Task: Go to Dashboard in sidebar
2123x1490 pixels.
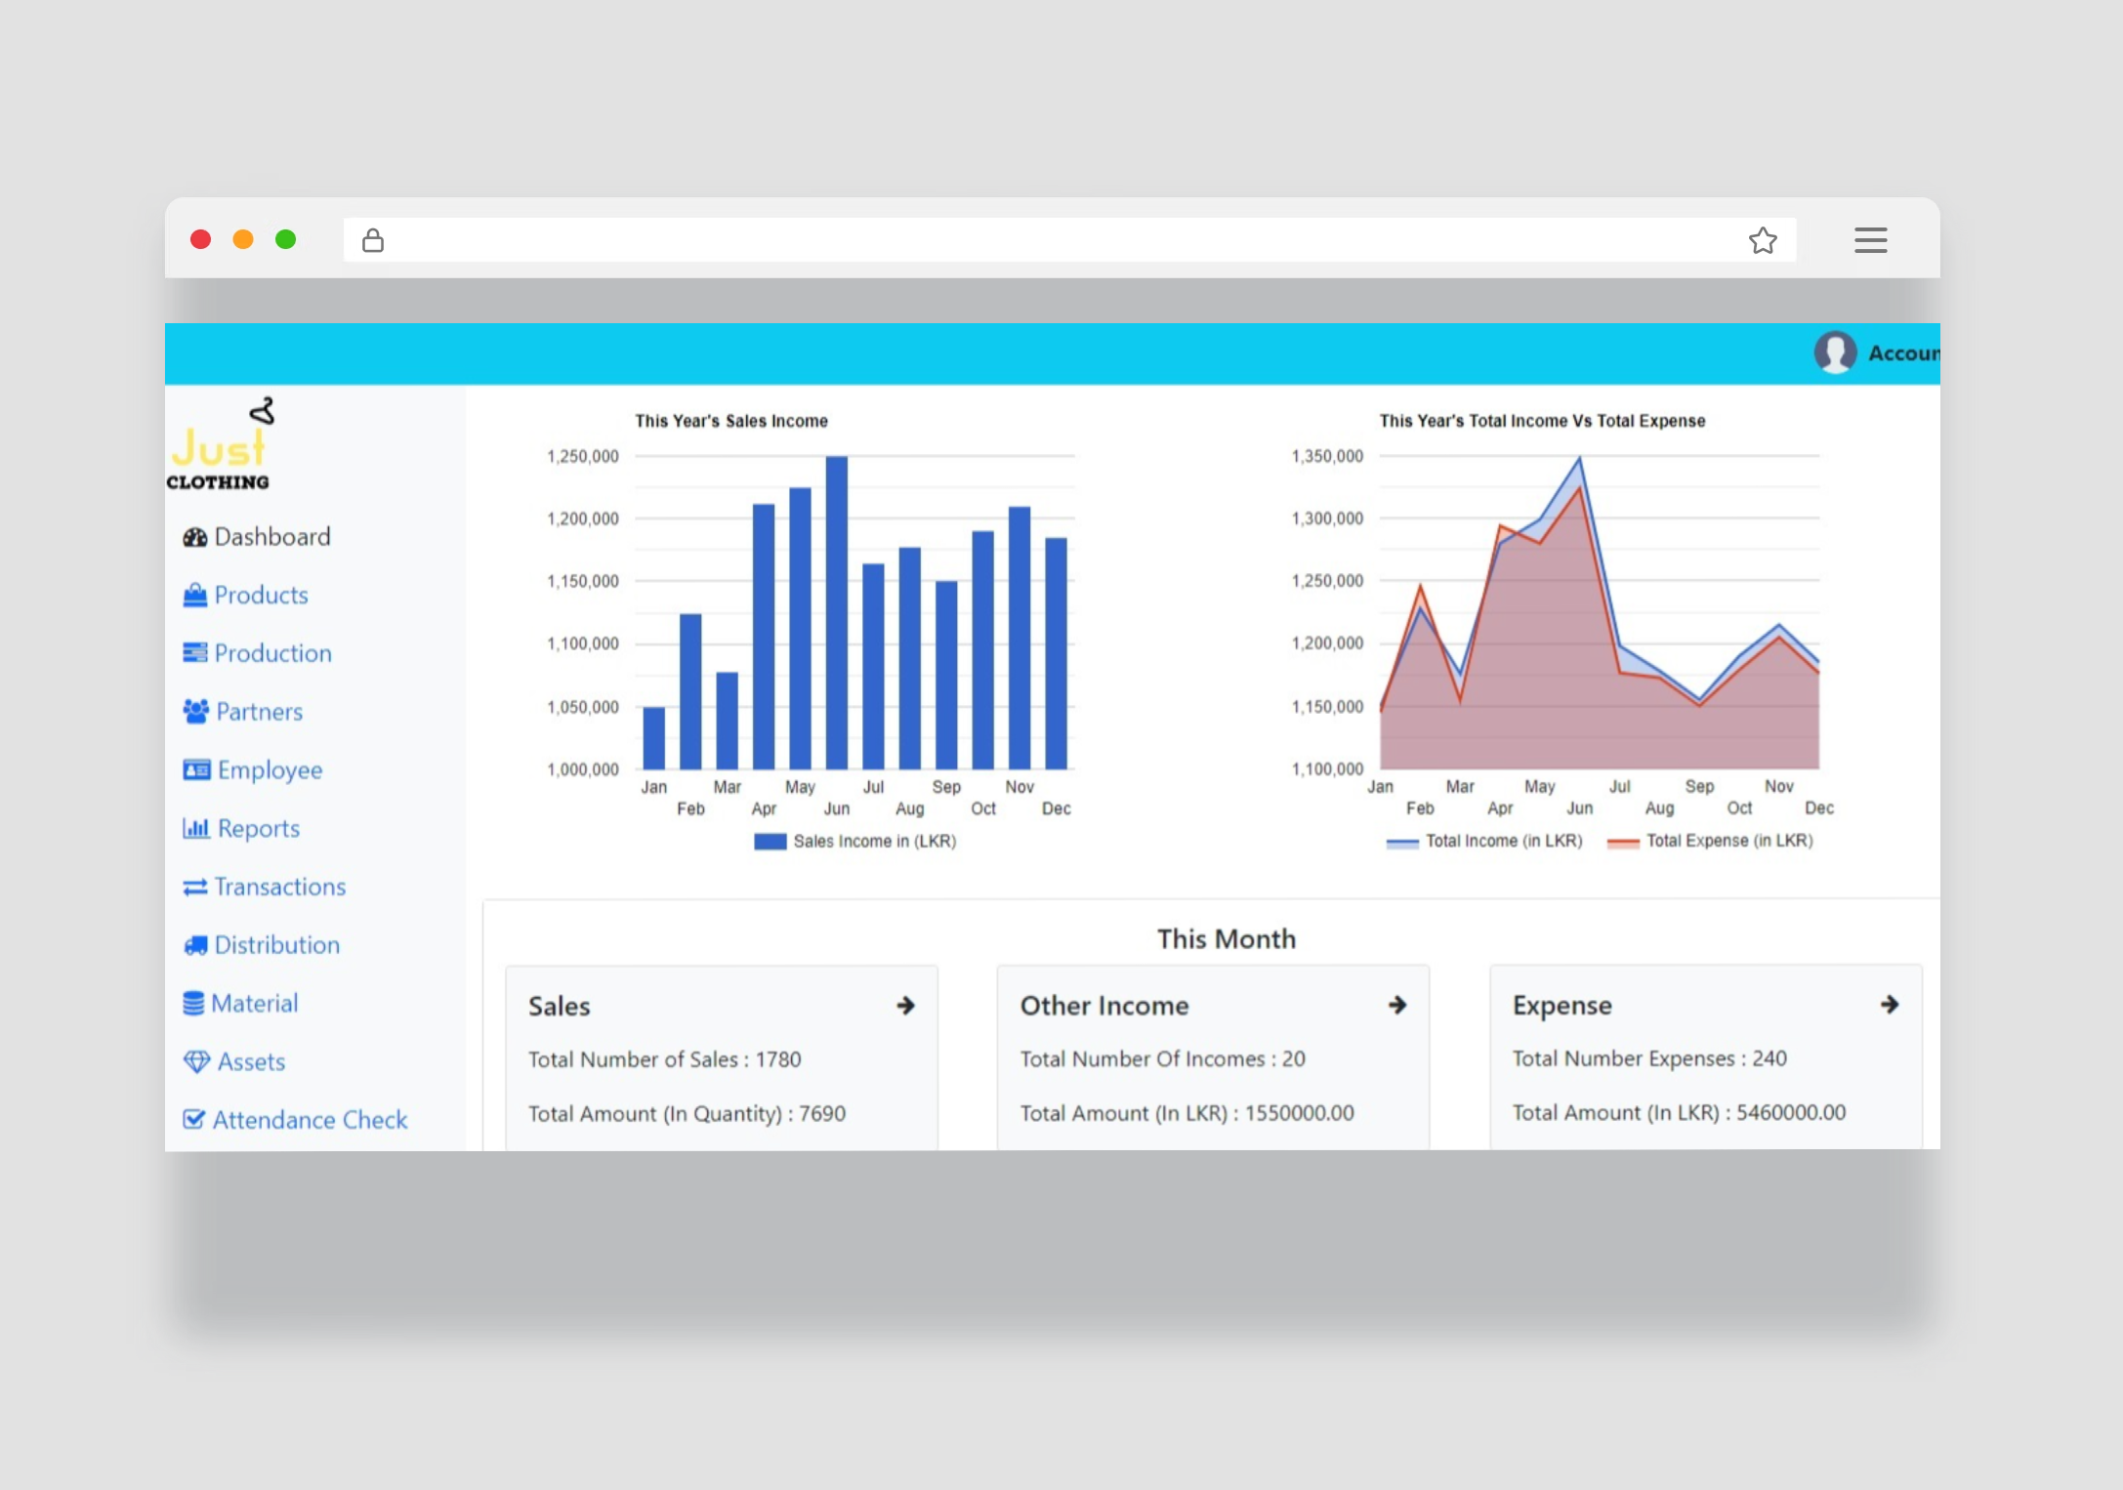Action: (271, 537)
